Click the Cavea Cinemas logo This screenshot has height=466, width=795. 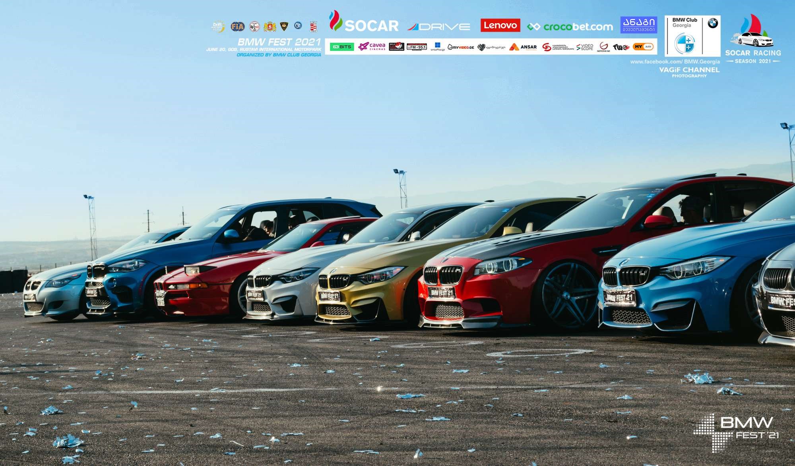tap(372, 47)
